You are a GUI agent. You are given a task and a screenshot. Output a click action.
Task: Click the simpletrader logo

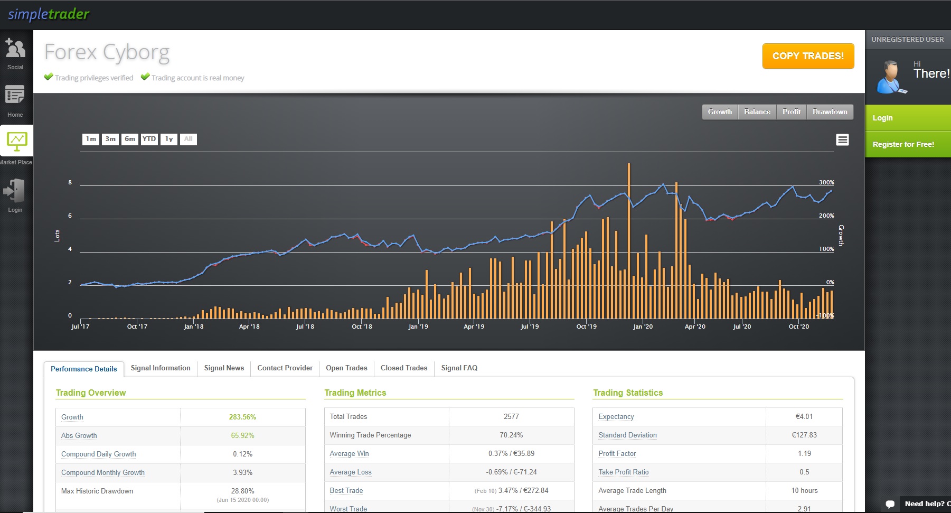coord(49,14)
